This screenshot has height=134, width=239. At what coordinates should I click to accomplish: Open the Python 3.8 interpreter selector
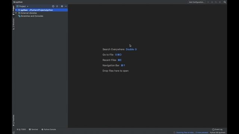tap(218, 133)
